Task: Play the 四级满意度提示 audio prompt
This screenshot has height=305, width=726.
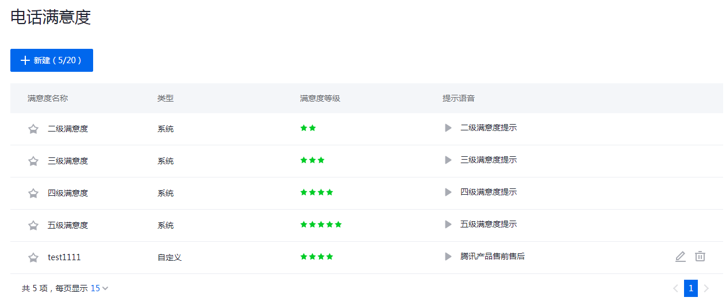Action: point(448,192)
